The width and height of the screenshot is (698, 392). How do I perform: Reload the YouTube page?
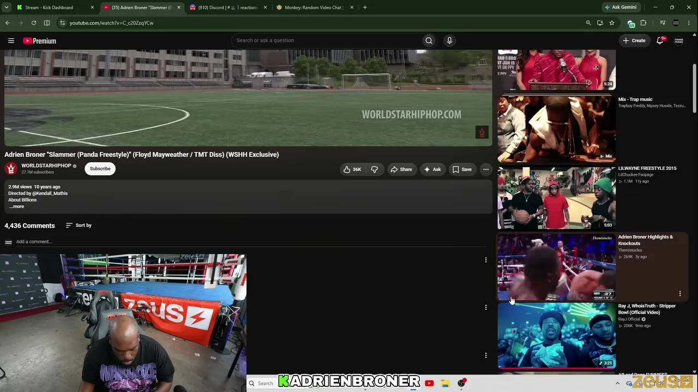tap(34, 23)
